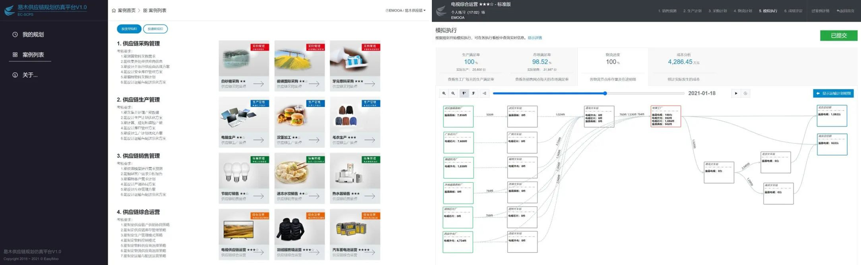Click the 案例首页 home icon
Image resolution: width=861 pixels, height=265 pixels.
point(114,10)
